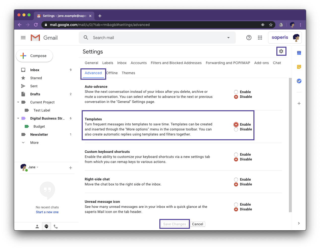Click Save Changes button
This screenshot has width=320, height=249.
[174, 224]
